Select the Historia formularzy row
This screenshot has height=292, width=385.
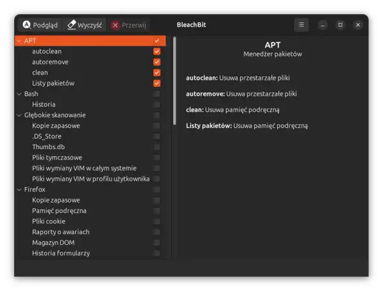[90, 253]
